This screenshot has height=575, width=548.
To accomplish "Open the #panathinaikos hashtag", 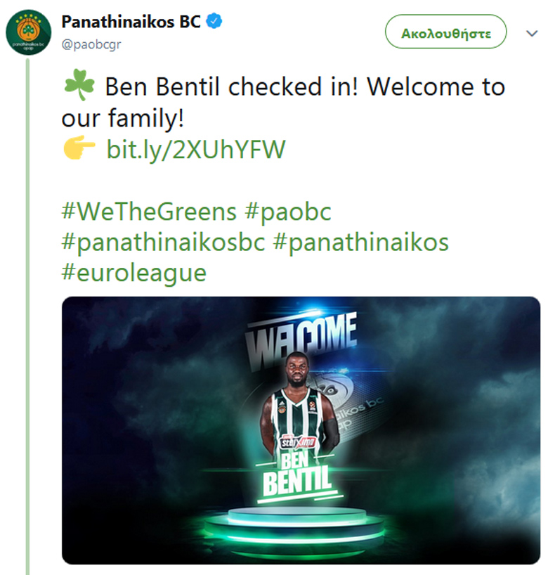I will [x=361, y=243].
